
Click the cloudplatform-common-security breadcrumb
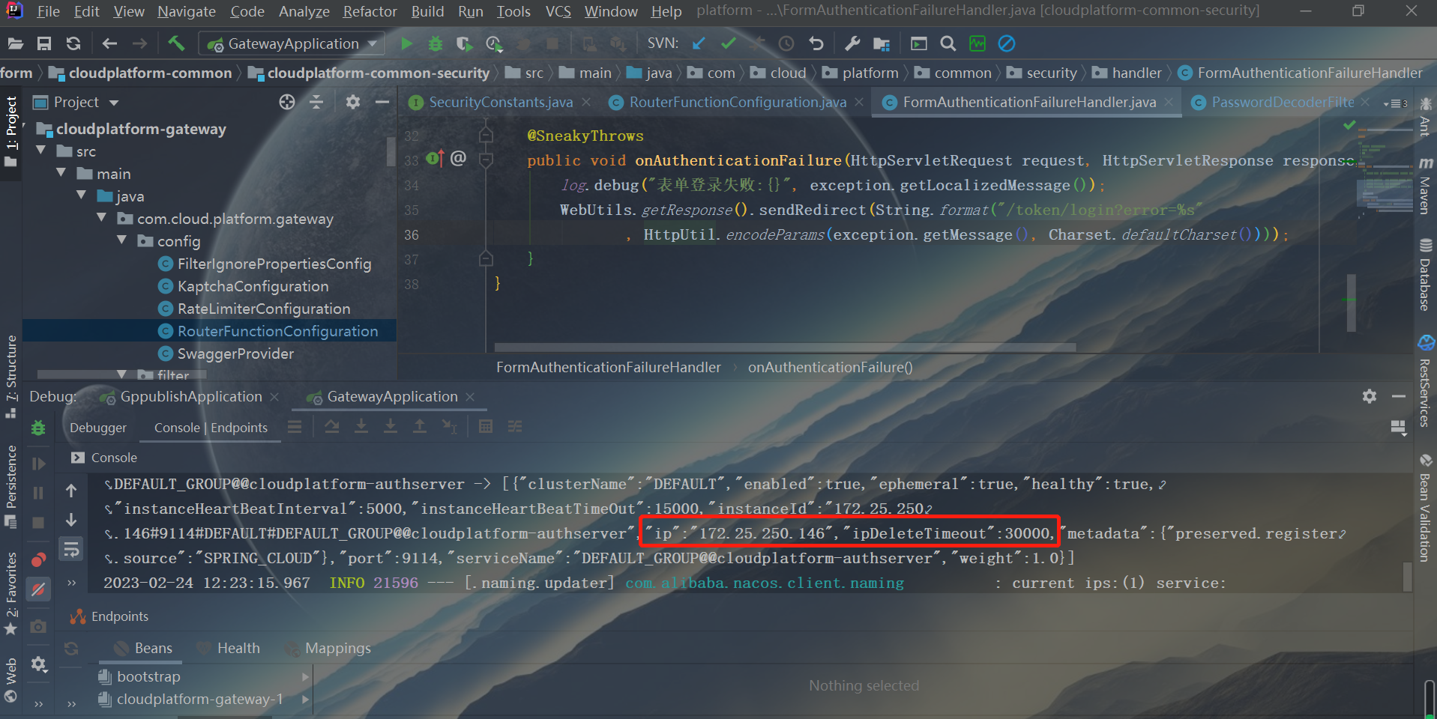point(378,73)
